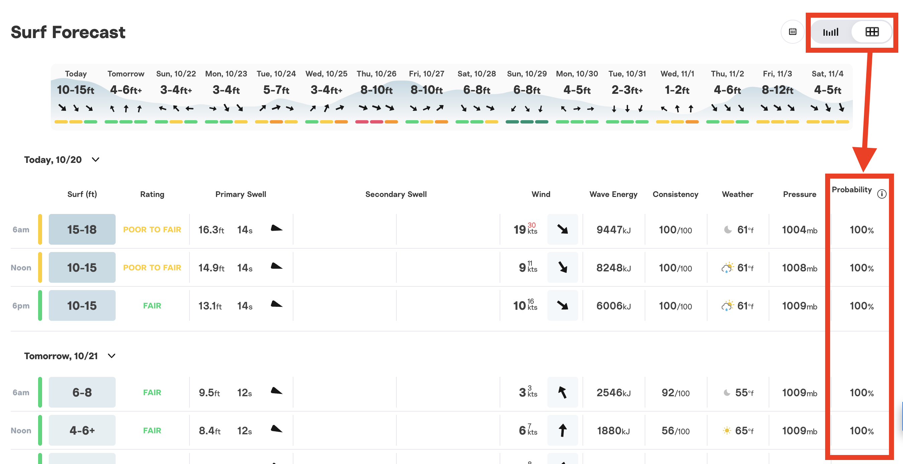Choose Thu, 10/26 in day strip

[x=377, y=97]
